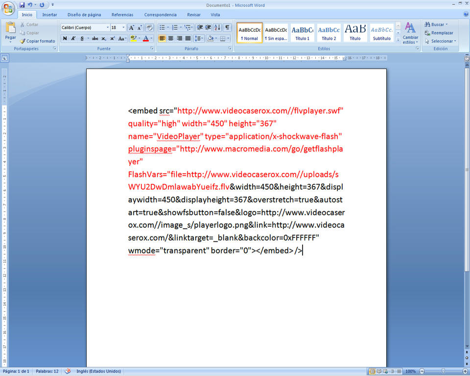Toggle strikethrough (abc) formatting
This screenshot has width=470, height=376.
pos(95,38)
